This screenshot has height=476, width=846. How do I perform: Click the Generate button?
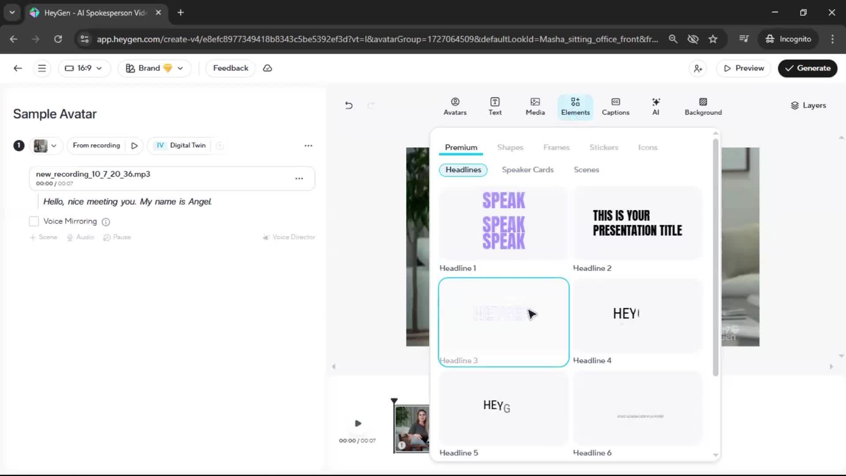807,68
